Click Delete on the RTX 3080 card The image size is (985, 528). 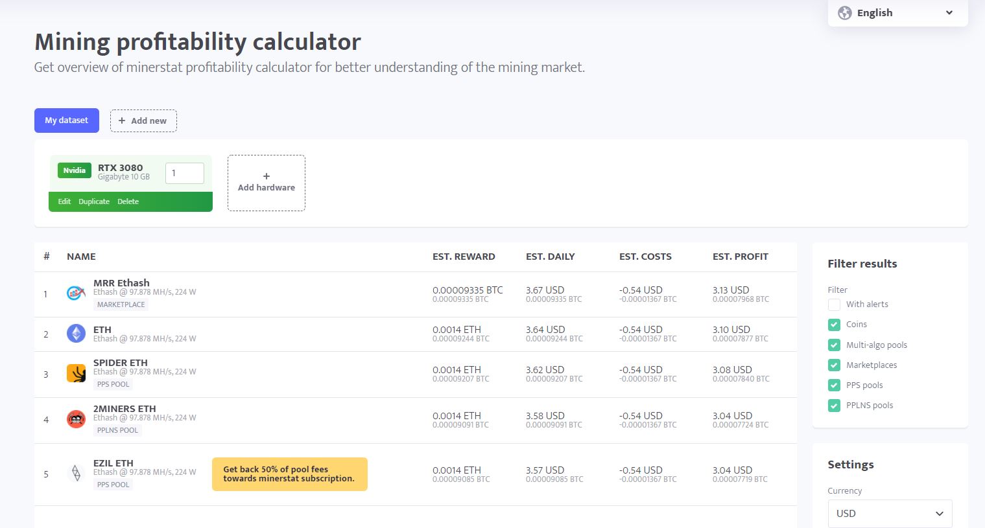coord(128,201)
